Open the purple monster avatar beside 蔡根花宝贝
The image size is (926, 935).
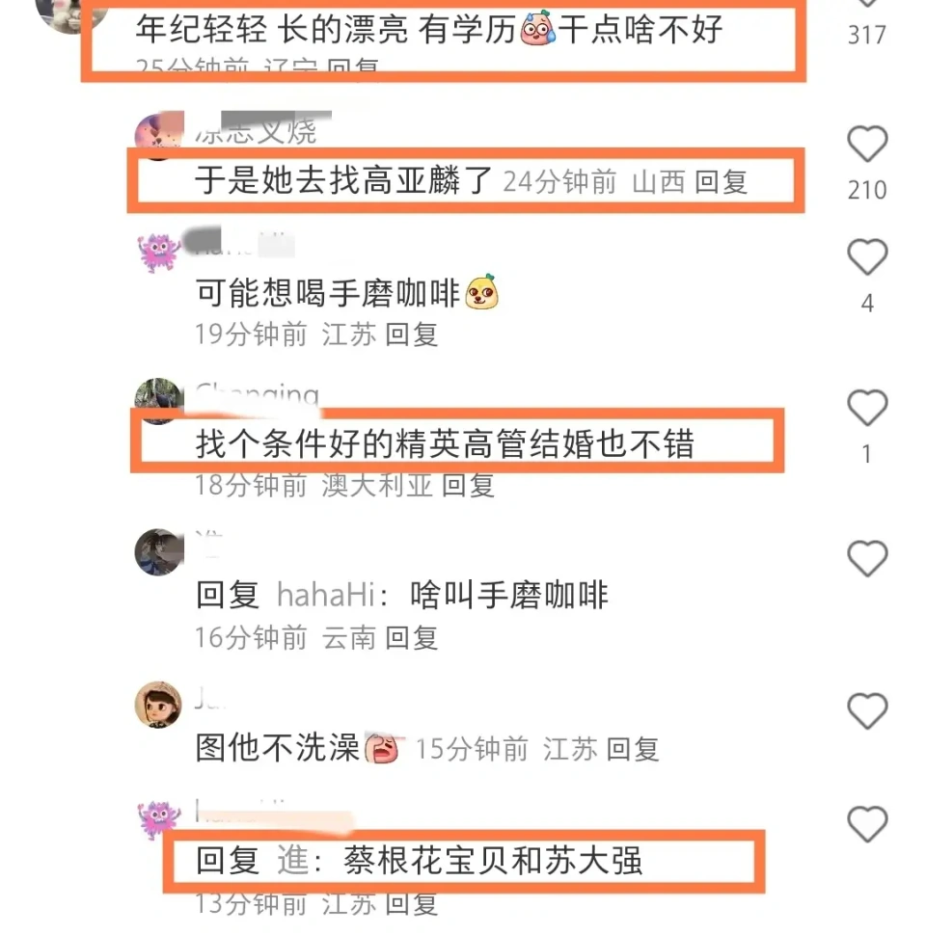click(158, 818)
